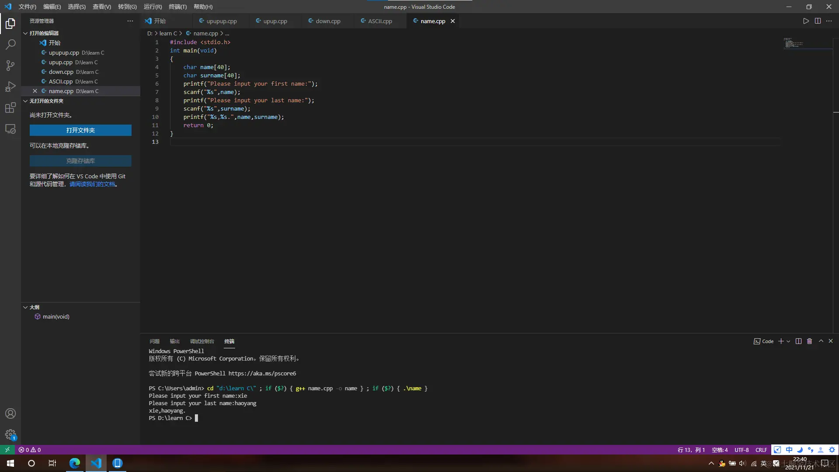
Task: Switch to the upup.cpp tab
Action: tap(275, 21)
